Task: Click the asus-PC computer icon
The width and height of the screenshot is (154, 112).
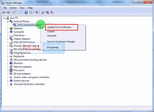Action: click(7, 18)
